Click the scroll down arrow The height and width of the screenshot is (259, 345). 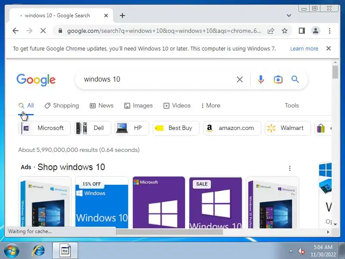[x=335, y=224]
